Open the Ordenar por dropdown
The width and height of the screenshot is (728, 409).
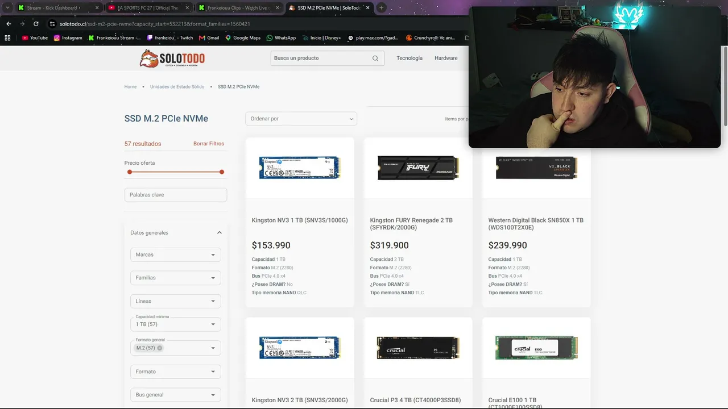[301, 119]
